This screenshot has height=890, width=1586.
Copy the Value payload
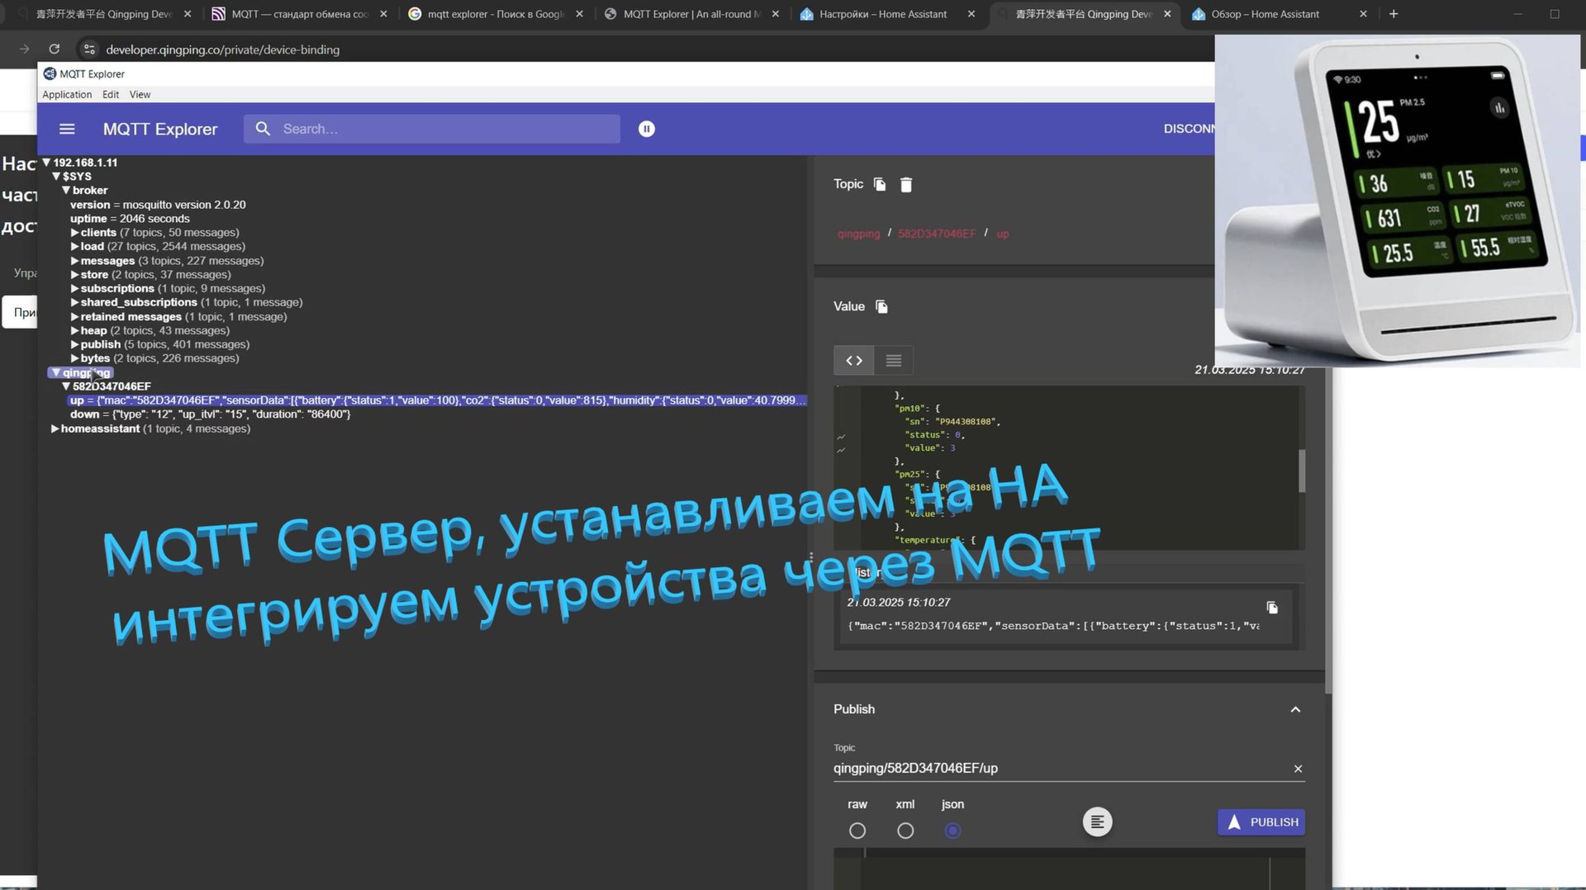[x=881, y=306]
